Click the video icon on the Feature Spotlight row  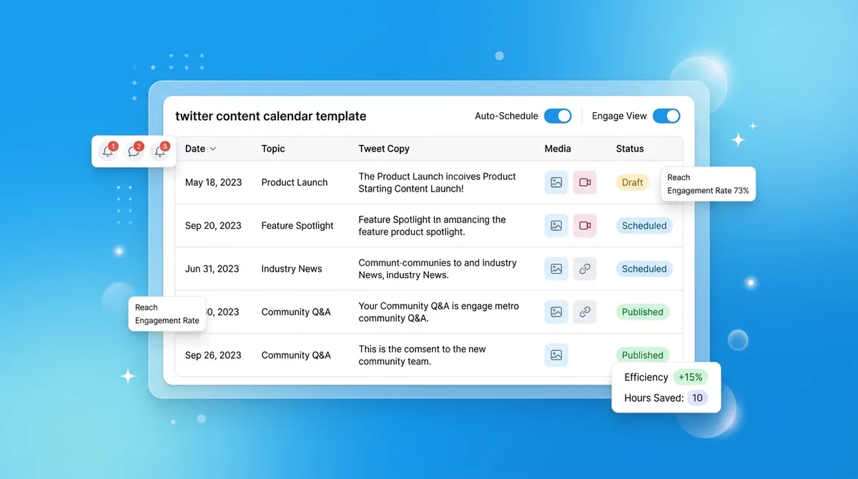coord(585,225)
